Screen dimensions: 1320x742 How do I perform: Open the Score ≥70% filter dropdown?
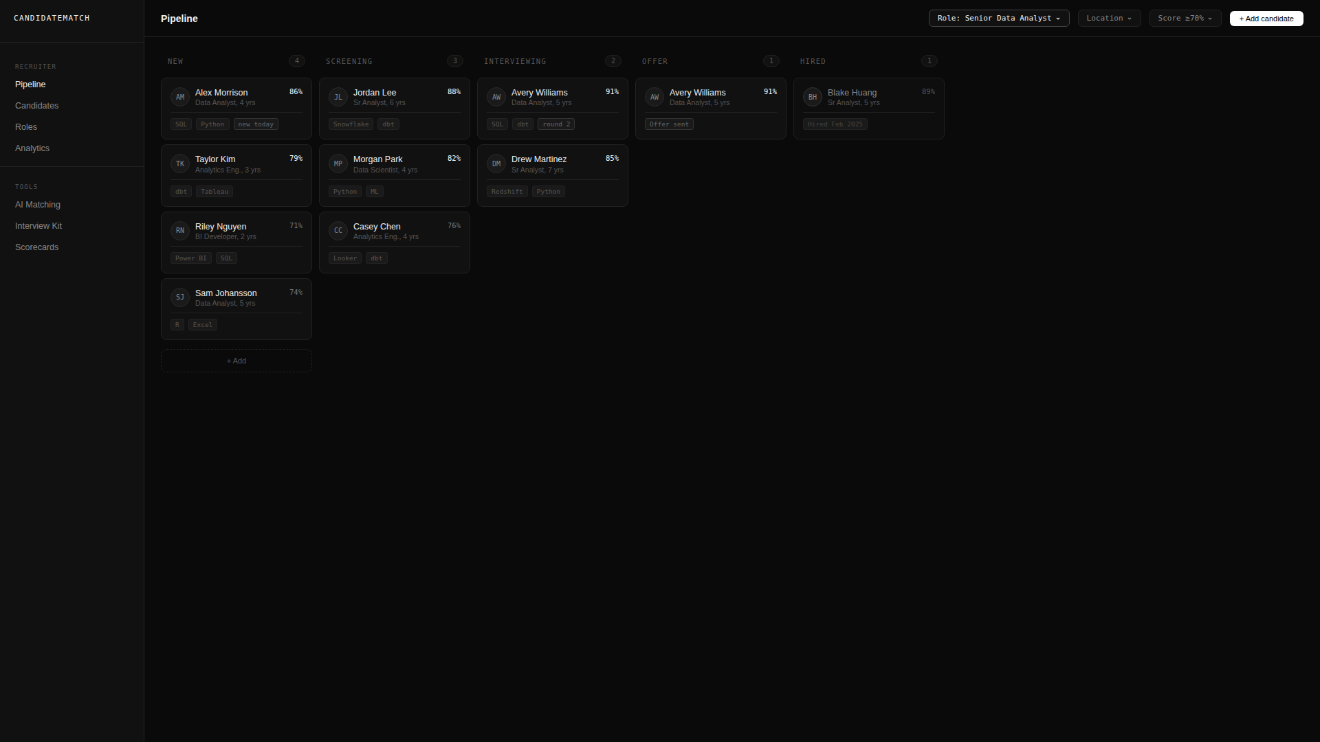coord(1185,19)
